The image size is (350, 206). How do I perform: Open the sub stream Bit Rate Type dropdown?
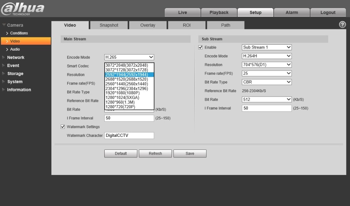tap(266, 82)
